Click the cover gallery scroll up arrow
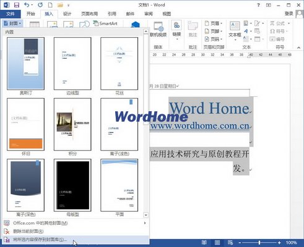 click(x=145, y=31)
